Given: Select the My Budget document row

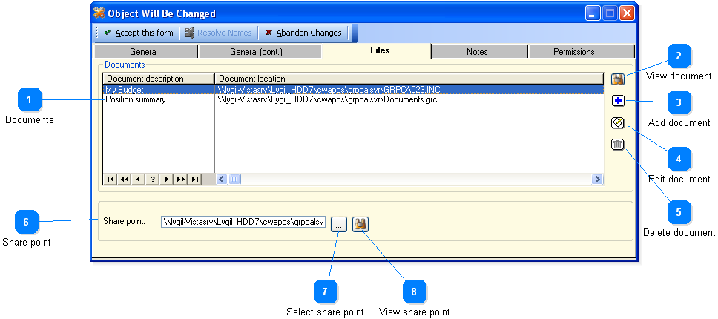Looking at the screenshot, I should [353, 90].
